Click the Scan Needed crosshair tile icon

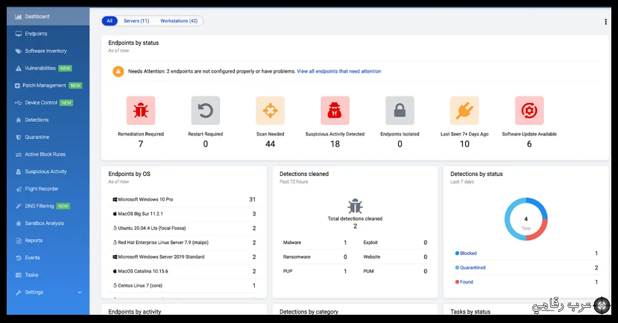(x=270, y=111)
